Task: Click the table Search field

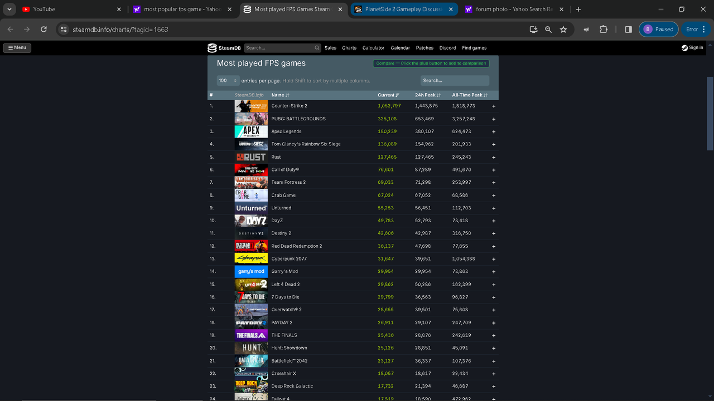Action: point(455,81)
